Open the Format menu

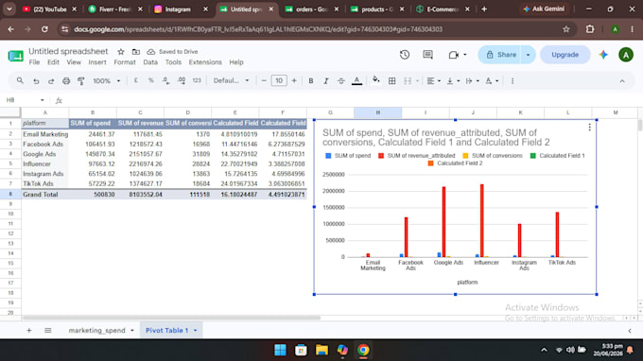pyautogui.click(x=125, y=62)
